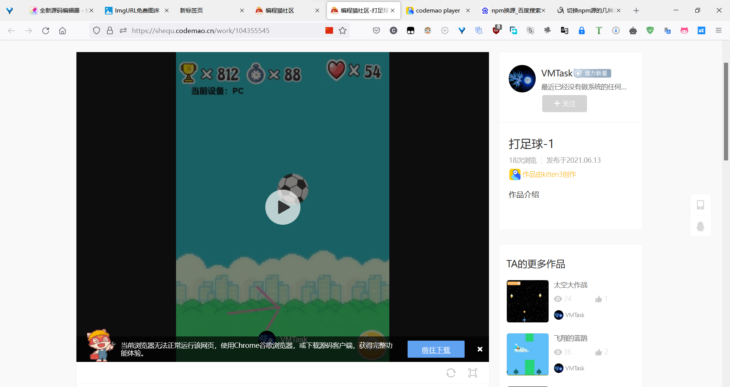Reload the current page
Screen dimensions: 730x387
click(46, 30)
